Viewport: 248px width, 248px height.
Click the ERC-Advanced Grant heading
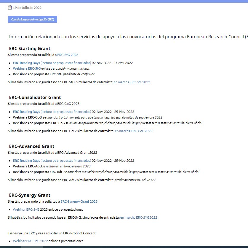(32, 146)
